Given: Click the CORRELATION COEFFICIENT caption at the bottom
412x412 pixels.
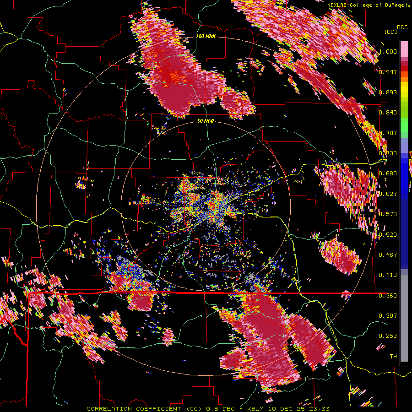Looking at the screenshot, I should (x=208, y=409).
